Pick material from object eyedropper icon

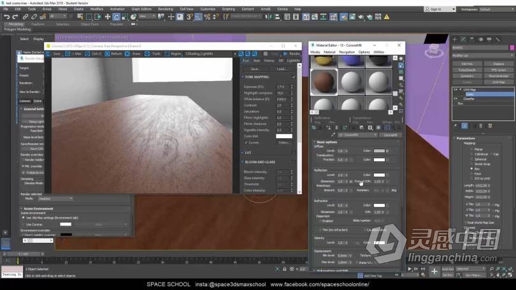pyautogui.click(x=333, y=135)
